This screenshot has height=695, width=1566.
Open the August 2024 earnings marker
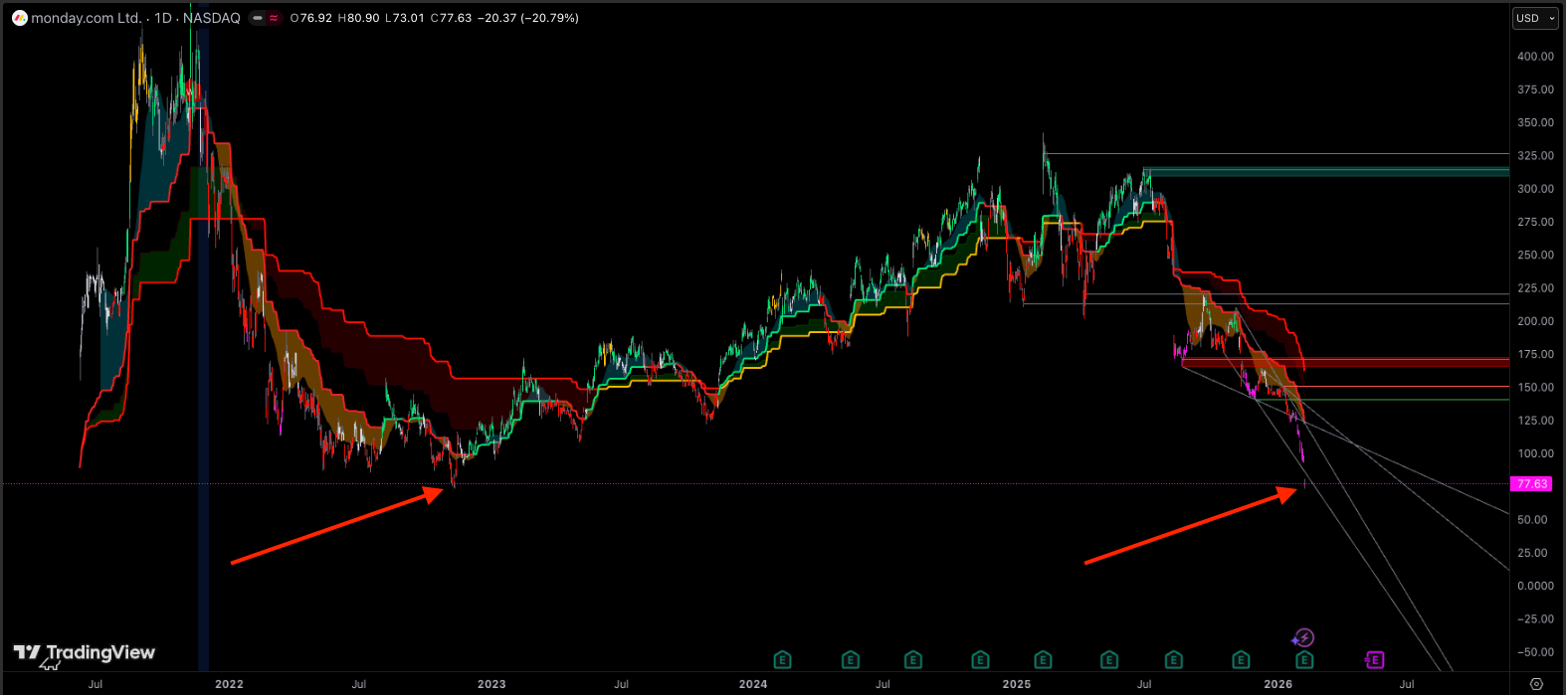coord(912,659)
